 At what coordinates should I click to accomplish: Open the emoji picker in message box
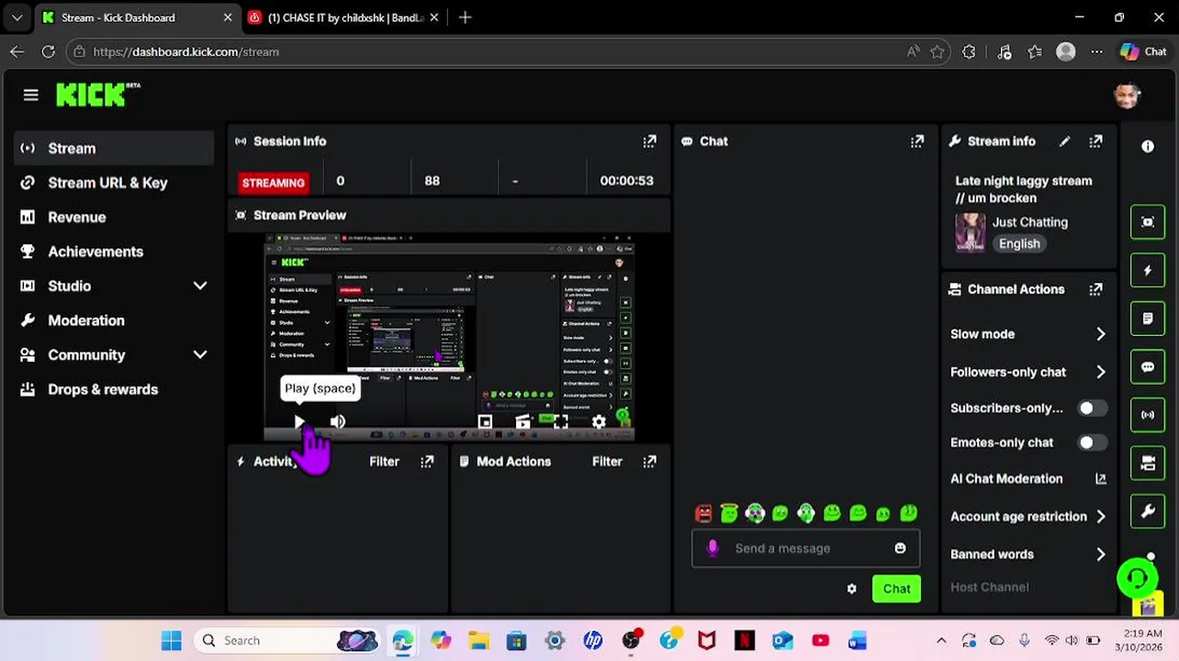(x=900, y=548)
